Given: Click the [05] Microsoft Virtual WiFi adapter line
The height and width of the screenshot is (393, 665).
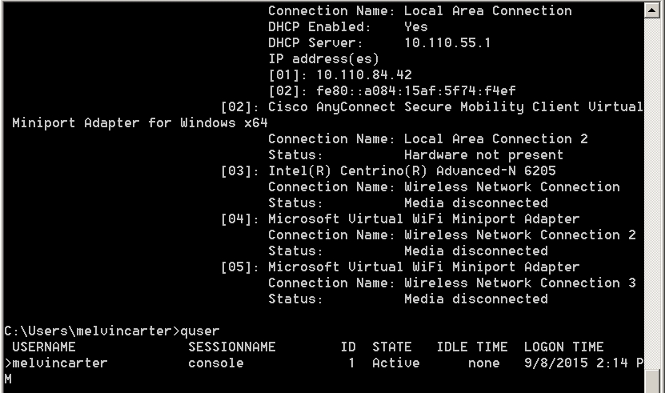Looking at the screenshot, I should [400, 267].
